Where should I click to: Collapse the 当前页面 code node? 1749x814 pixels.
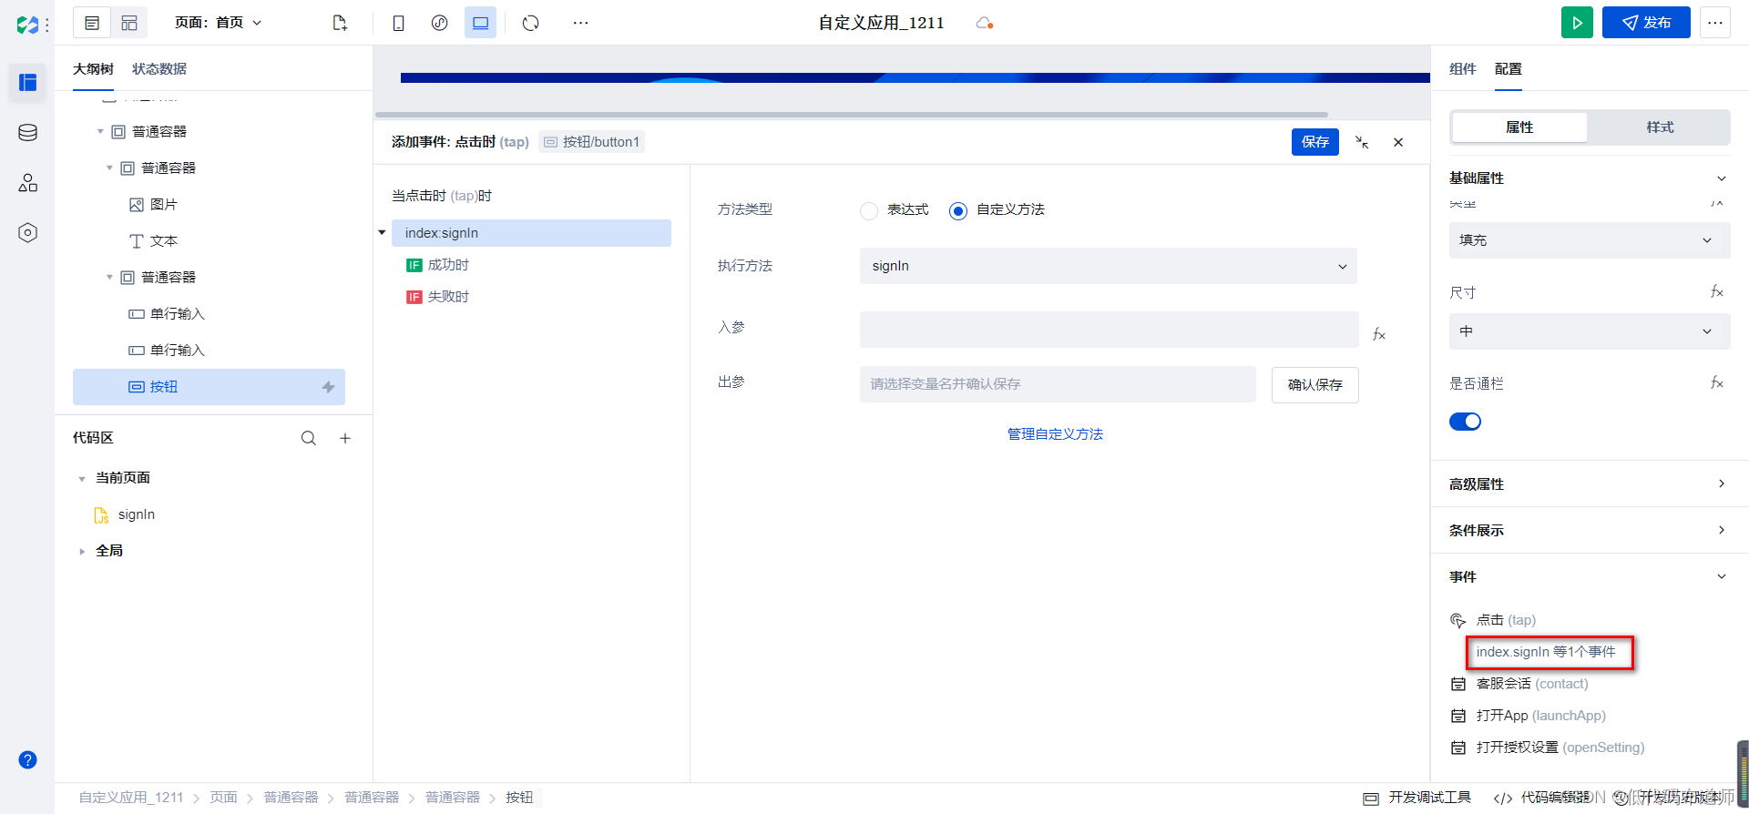(x=82, y=478)
